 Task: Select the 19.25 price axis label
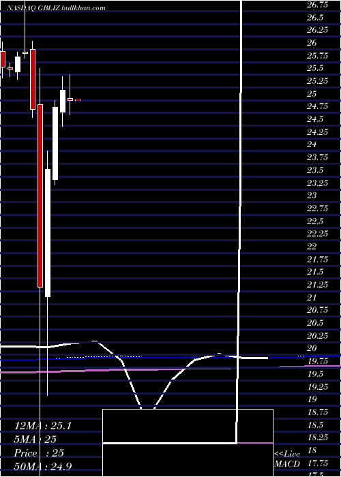point(318,387)
